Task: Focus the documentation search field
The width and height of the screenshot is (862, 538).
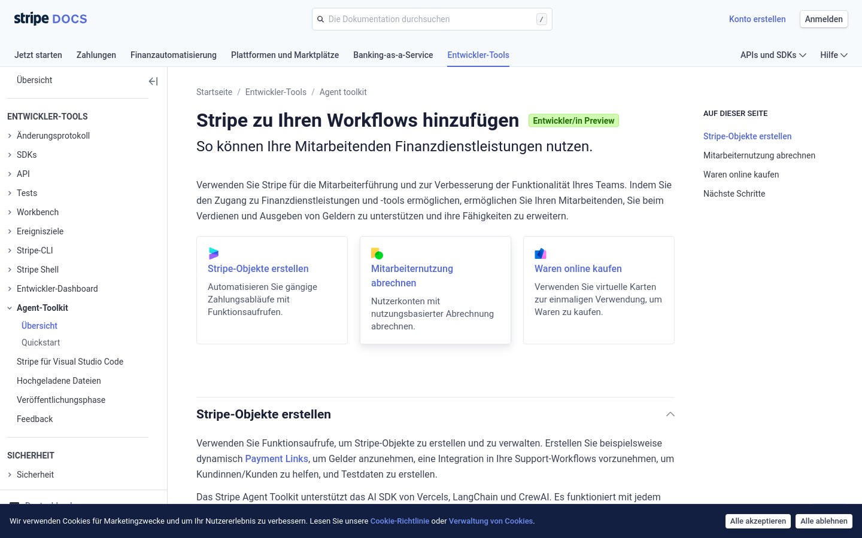Action: tap(432, 19)
